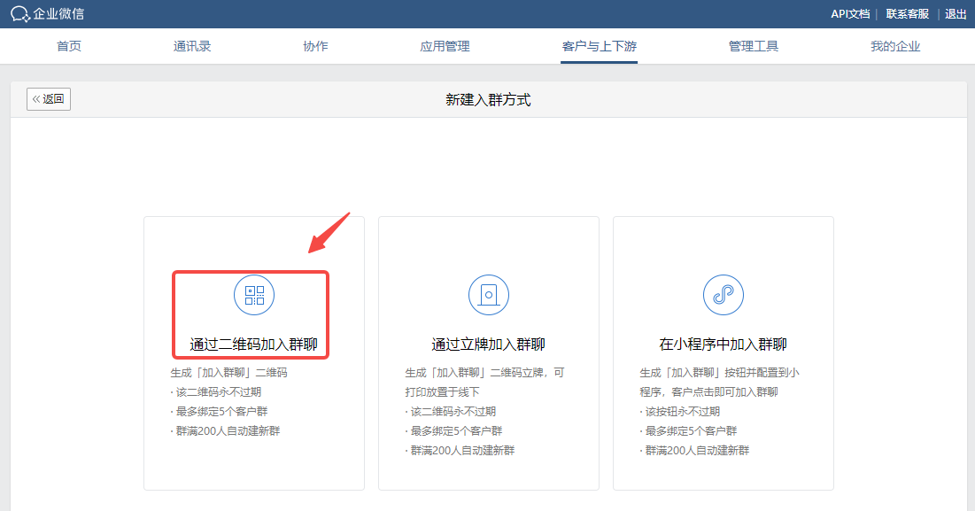
Task: Open the API文档 link
Action: tap(849, 14)
